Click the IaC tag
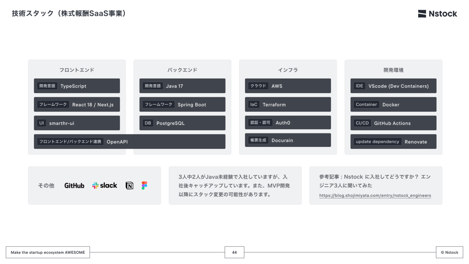Viewport: 469px width, 264px height. (254, 104)
